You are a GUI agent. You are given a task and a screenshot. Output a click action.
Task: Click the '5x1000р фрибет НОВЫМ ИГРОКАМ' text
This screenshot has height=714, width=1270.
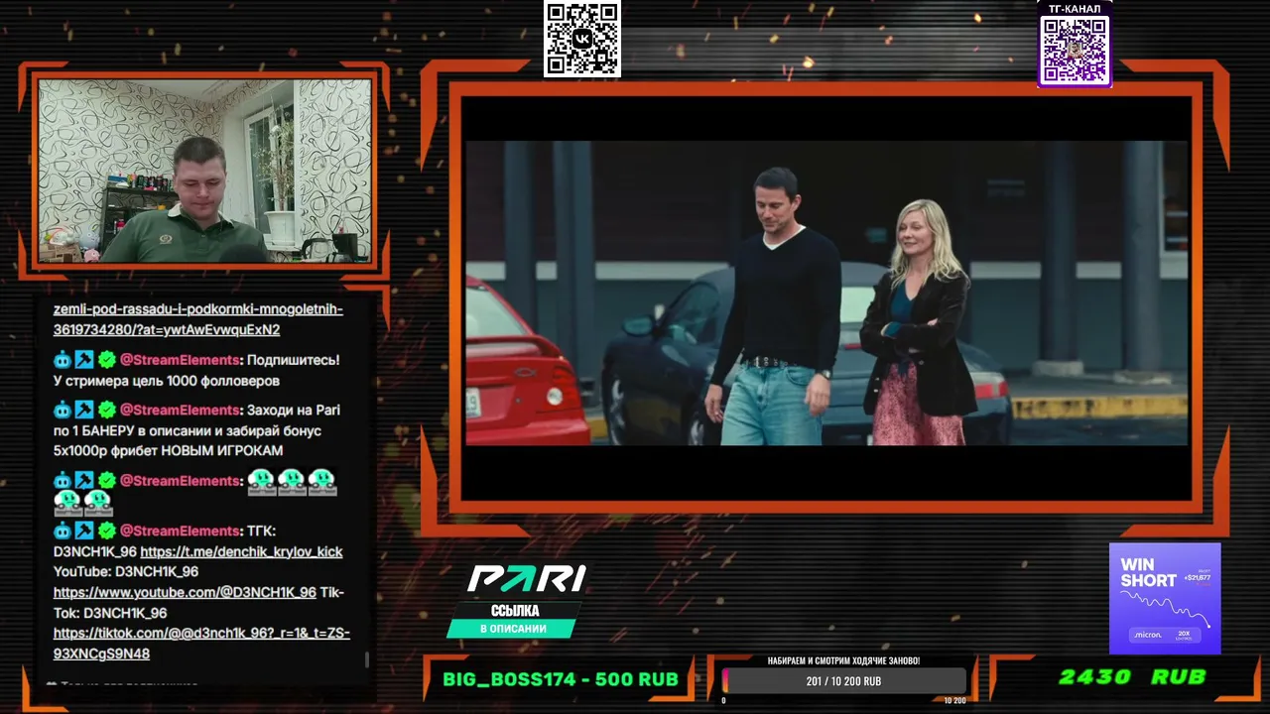pyautogui.click(x=168, y=450)
